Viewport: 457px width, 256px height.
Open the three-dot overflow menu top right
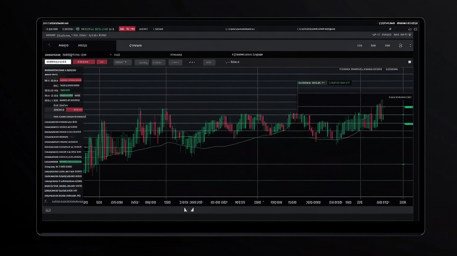(x=410, y=45)
